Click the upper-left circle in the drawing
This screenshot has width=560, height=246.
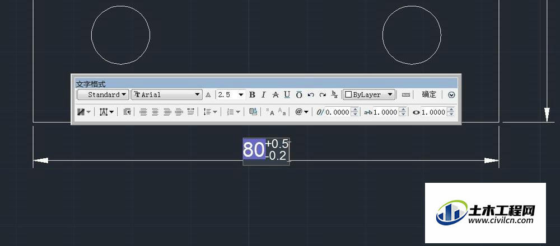[121, 35]
